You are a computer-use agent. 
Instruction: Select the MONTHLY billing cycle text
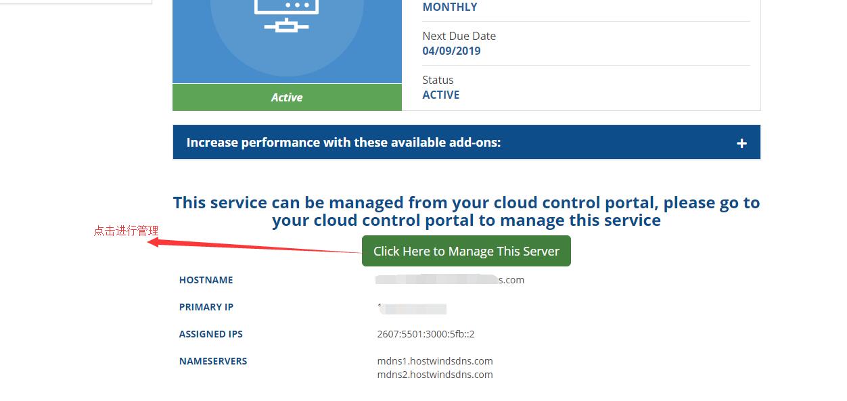click(x=450, y=7)
